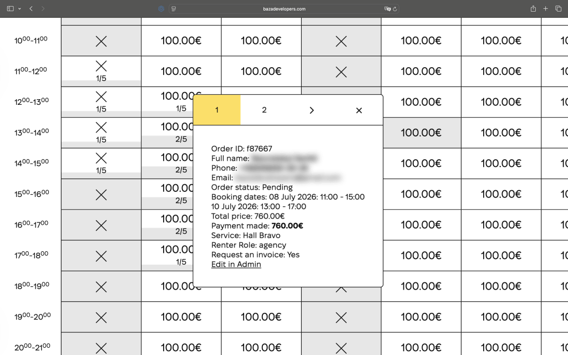
Task: Click the Request an invoice: Yes line
Action: (255, 255)
